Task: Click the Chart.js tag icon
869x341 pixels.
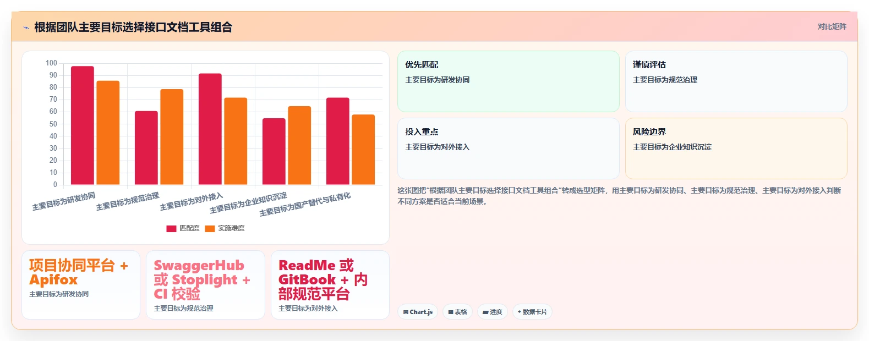Action: tap(406, 312)
